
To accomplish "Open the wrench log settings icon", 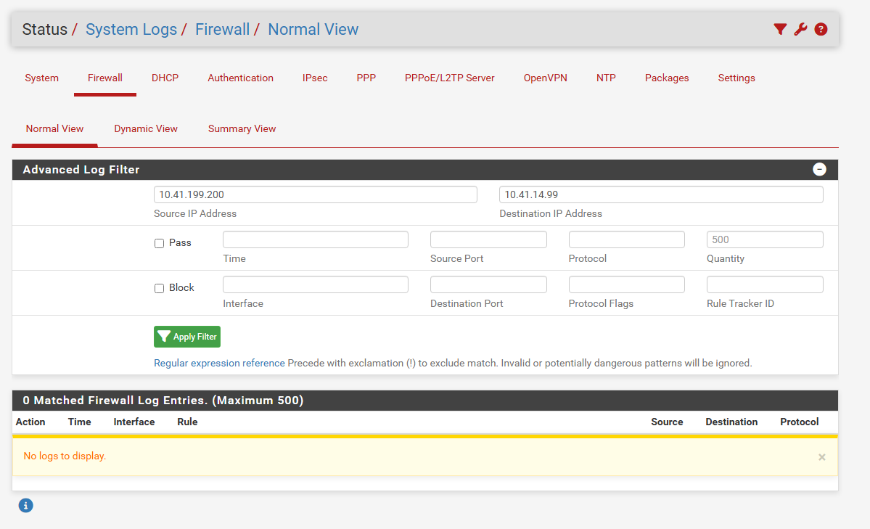I will [800, 29].
